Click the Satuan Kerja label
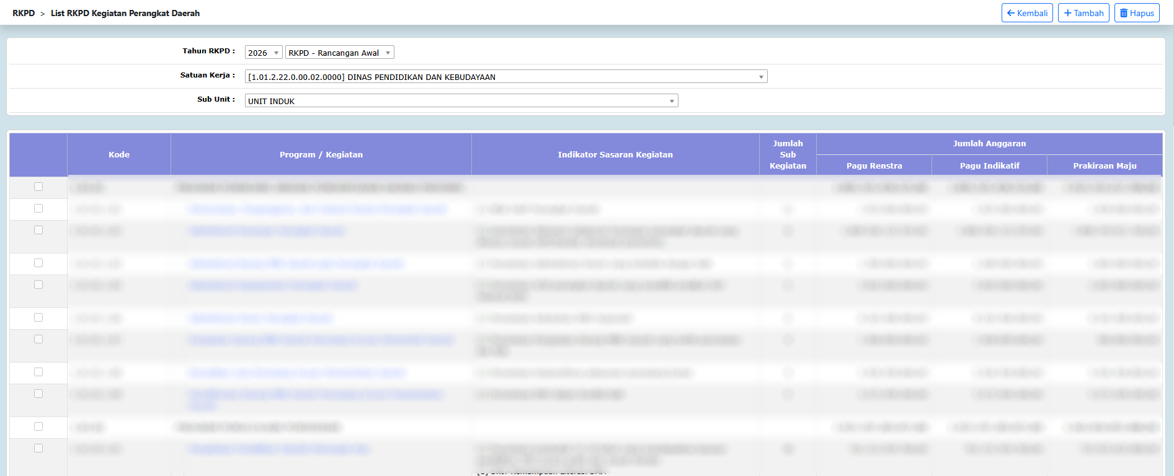The height and width of the screenshot is (476, 1174). pyautogui.click(x=207, y=75)
